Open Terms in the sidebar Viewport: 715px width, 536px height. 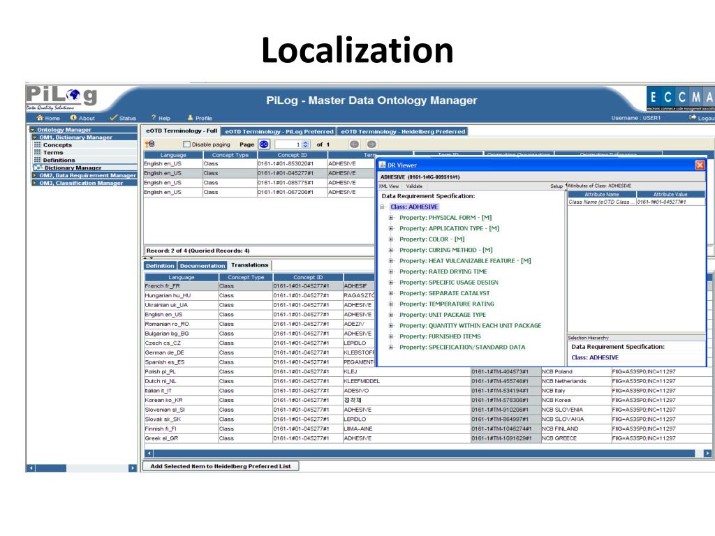click(53, 153)
